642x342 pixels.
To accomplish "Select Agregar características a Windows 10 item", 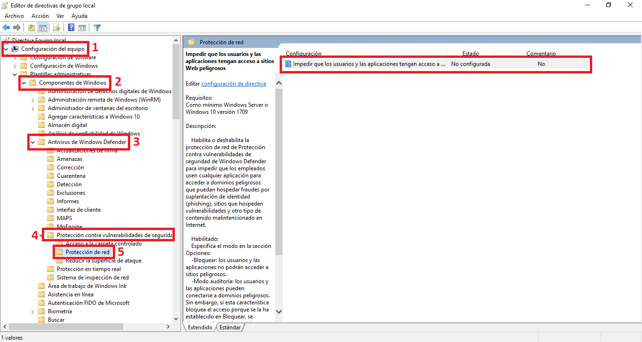I will click(94, 117).
